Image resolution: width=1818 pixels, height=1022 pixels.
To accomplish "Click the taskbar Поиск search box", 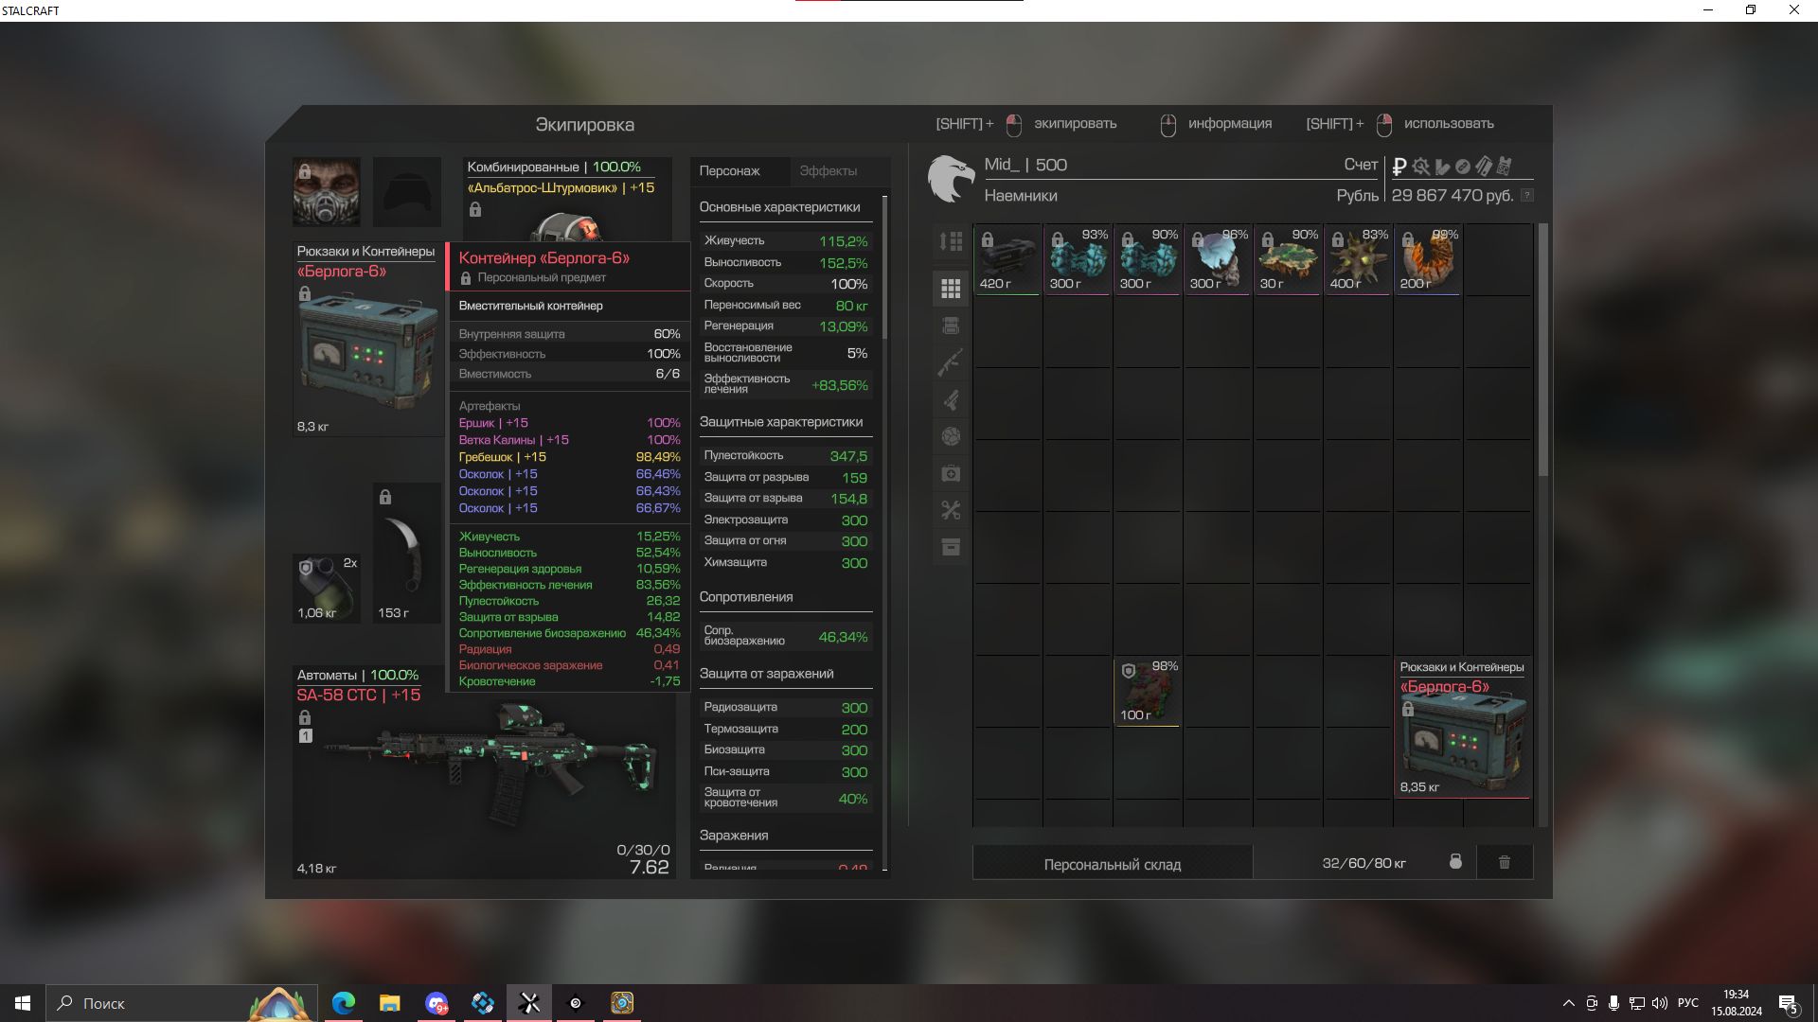I will [180, 1003].
